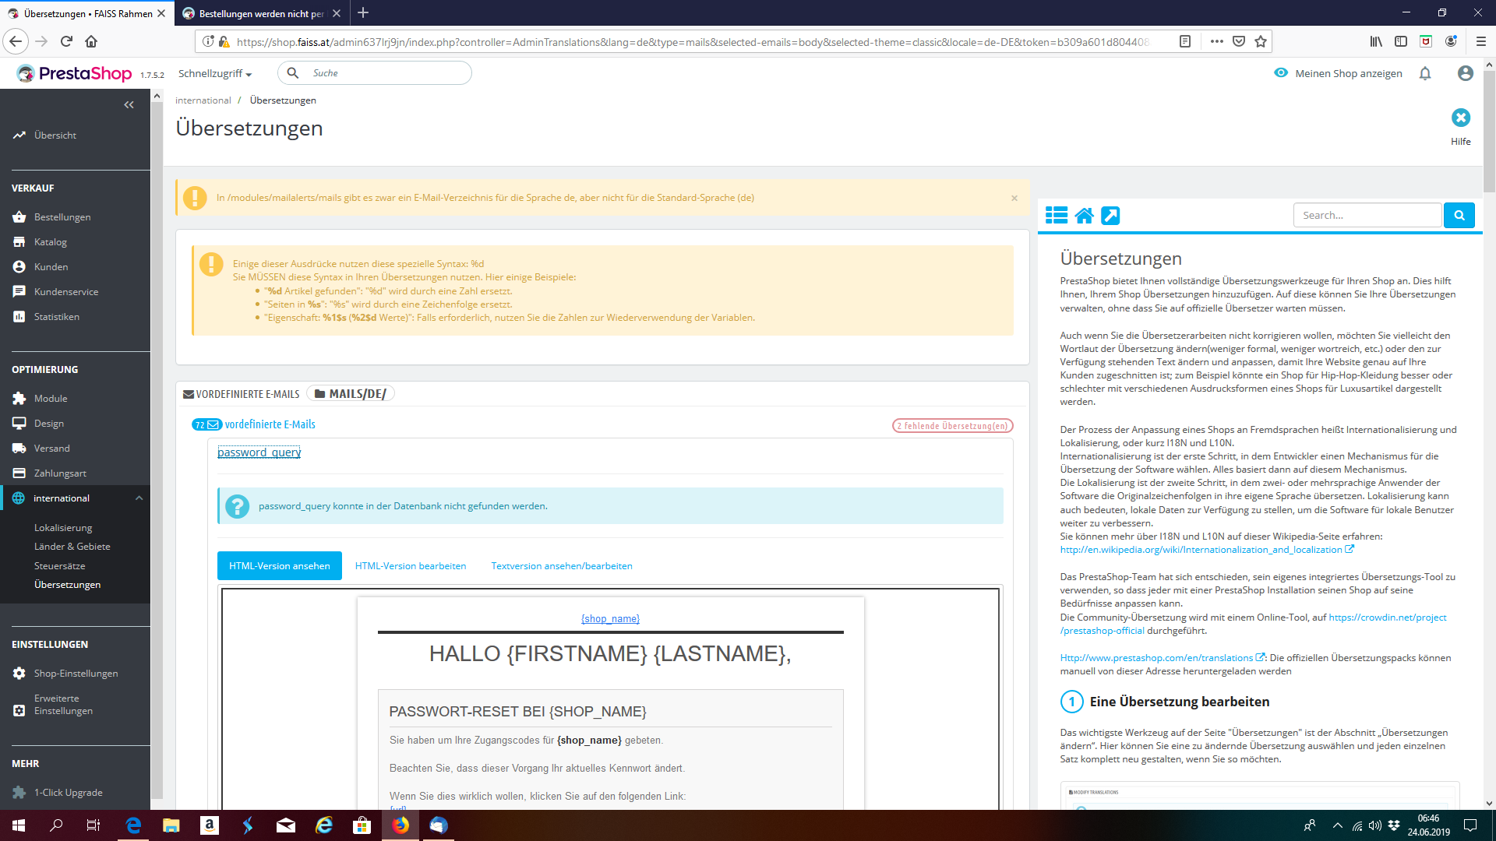Close the Hilfe panel icon
1496x841 pixels.
pyautogui.click(x=1460, y=118)
